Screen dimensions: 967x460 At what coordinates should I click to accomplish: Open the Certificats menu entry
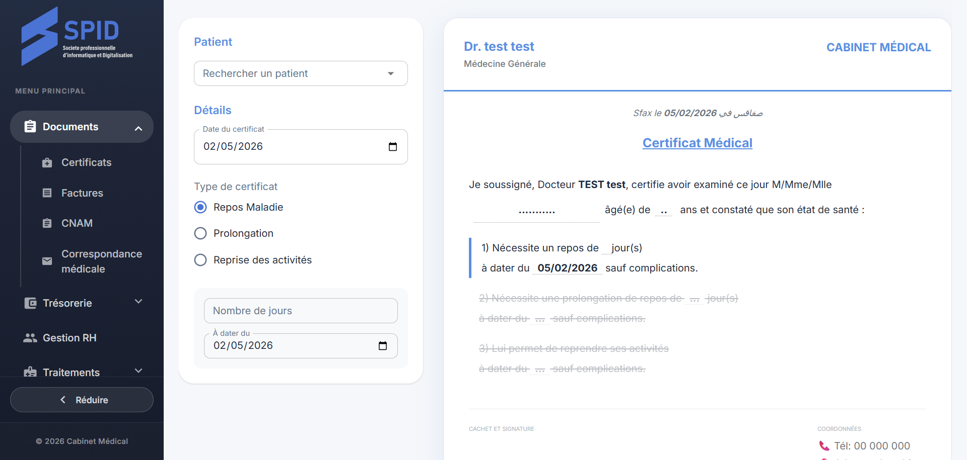(86, 162)
